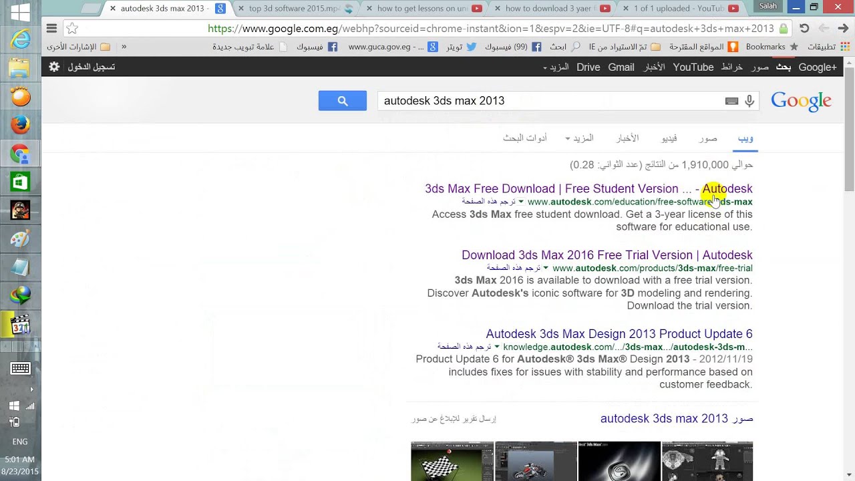Viewport: 855px width, 481px height.
Task: Open File Explorer from the taskbar
Action: point(20,68)
